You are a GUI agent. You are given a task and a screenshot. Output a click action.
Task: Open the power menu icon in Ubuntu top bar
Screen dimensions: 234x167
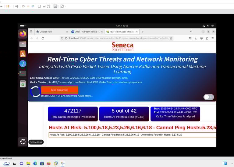click(212, 26)
